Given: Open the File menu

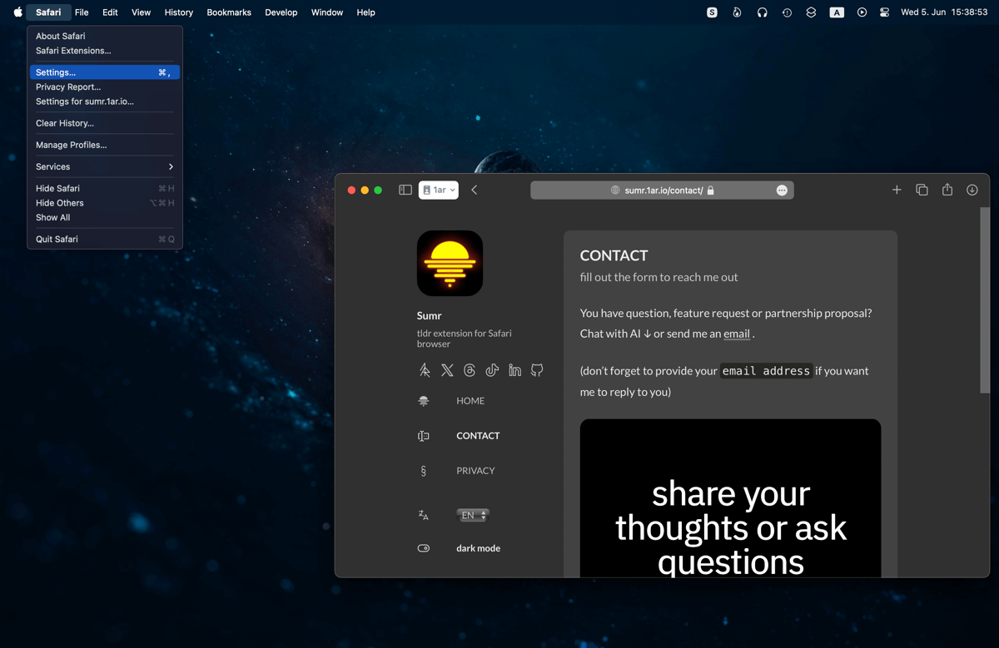Looking at the screenshot, I should (x=82, y=12).
